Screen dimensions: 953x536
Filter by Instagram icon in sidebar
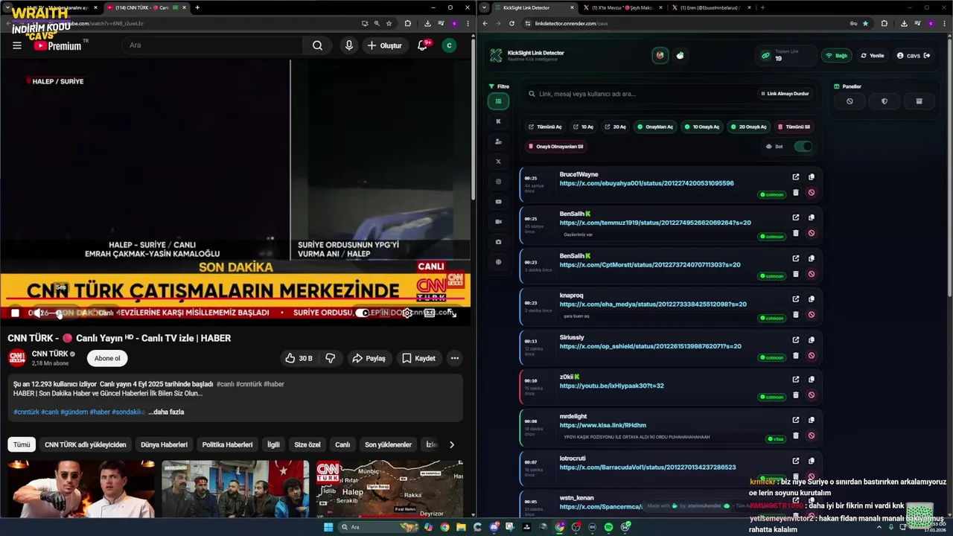498,182
